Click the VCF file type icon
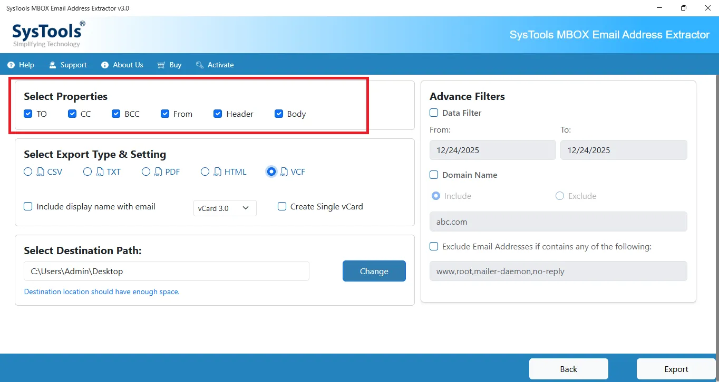Screen dimensions: 719x382 (x=284, y=172)
